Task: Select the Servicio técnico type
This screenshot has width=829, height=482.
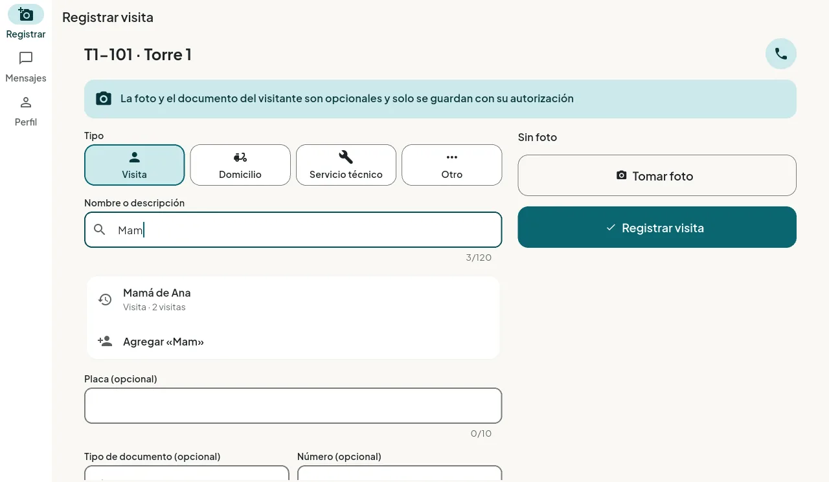Action: [346, 165]
